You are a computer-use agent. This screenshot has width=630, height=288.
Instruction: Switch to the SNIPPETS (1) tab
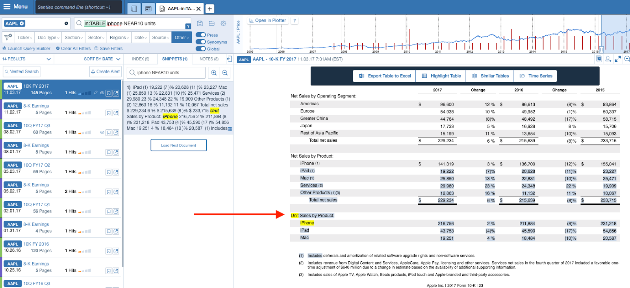(x=175, y=59)
